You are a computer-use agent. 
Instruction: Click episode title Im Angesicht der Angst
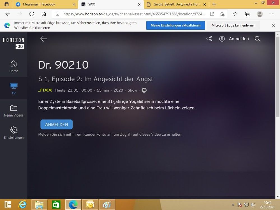[119, 79]
